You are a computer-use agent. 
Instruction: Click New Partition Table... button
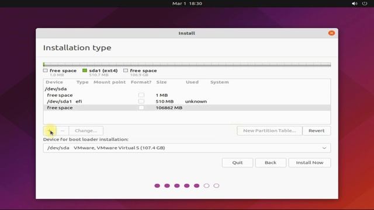(x=269, y=131)
